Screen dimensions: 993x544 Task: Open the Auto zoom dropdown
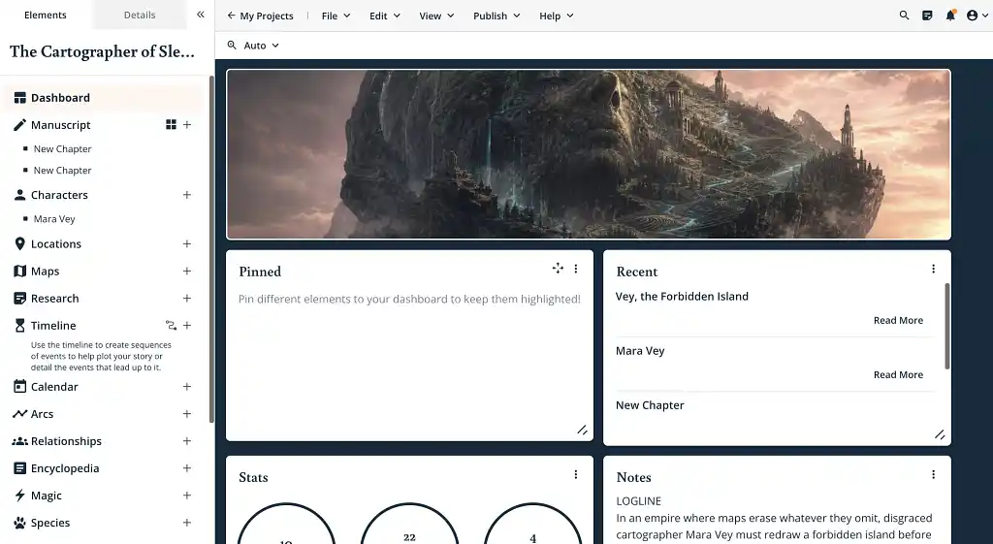[253, 46]
